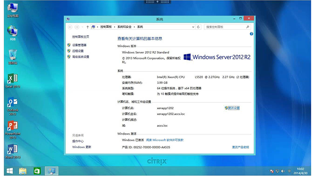
Task: Open the 网络 desktop icon
Action: point(12,33)
